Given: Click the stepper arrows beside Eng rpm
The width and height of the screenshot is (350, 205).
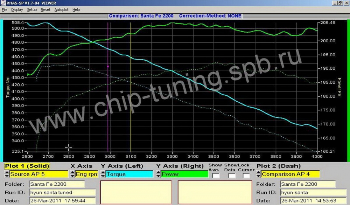Looking at the screenshot, I should [x=73, y=174].
